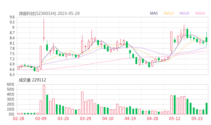Click the 20万 volume axis label
This screenshot has height=125, width=211.
(11, 104)
